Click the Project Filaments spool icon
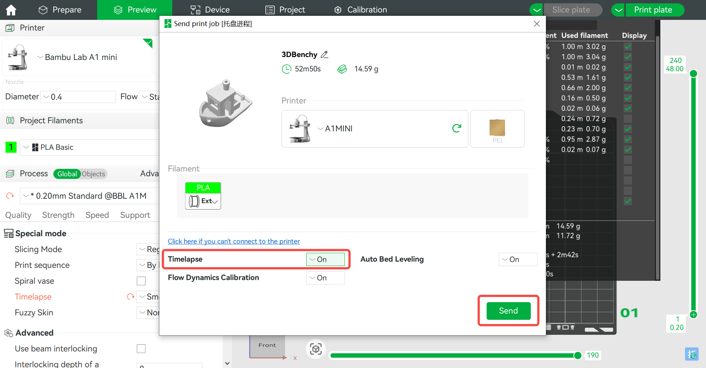Viewport: 706px width, 368px height. [x=10, y=120]
